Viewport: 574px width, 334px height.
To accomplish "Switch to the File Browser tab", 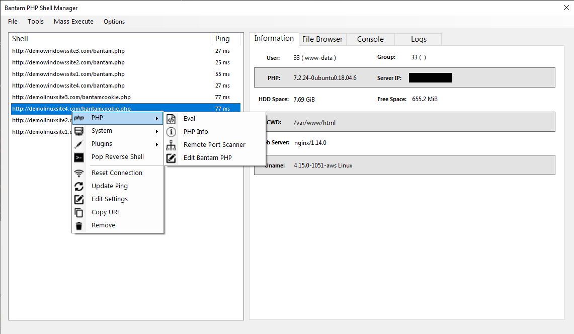I will click(x=322, y=39).
